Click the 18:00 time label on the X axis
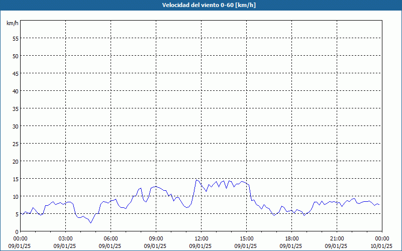 point(292,239)
